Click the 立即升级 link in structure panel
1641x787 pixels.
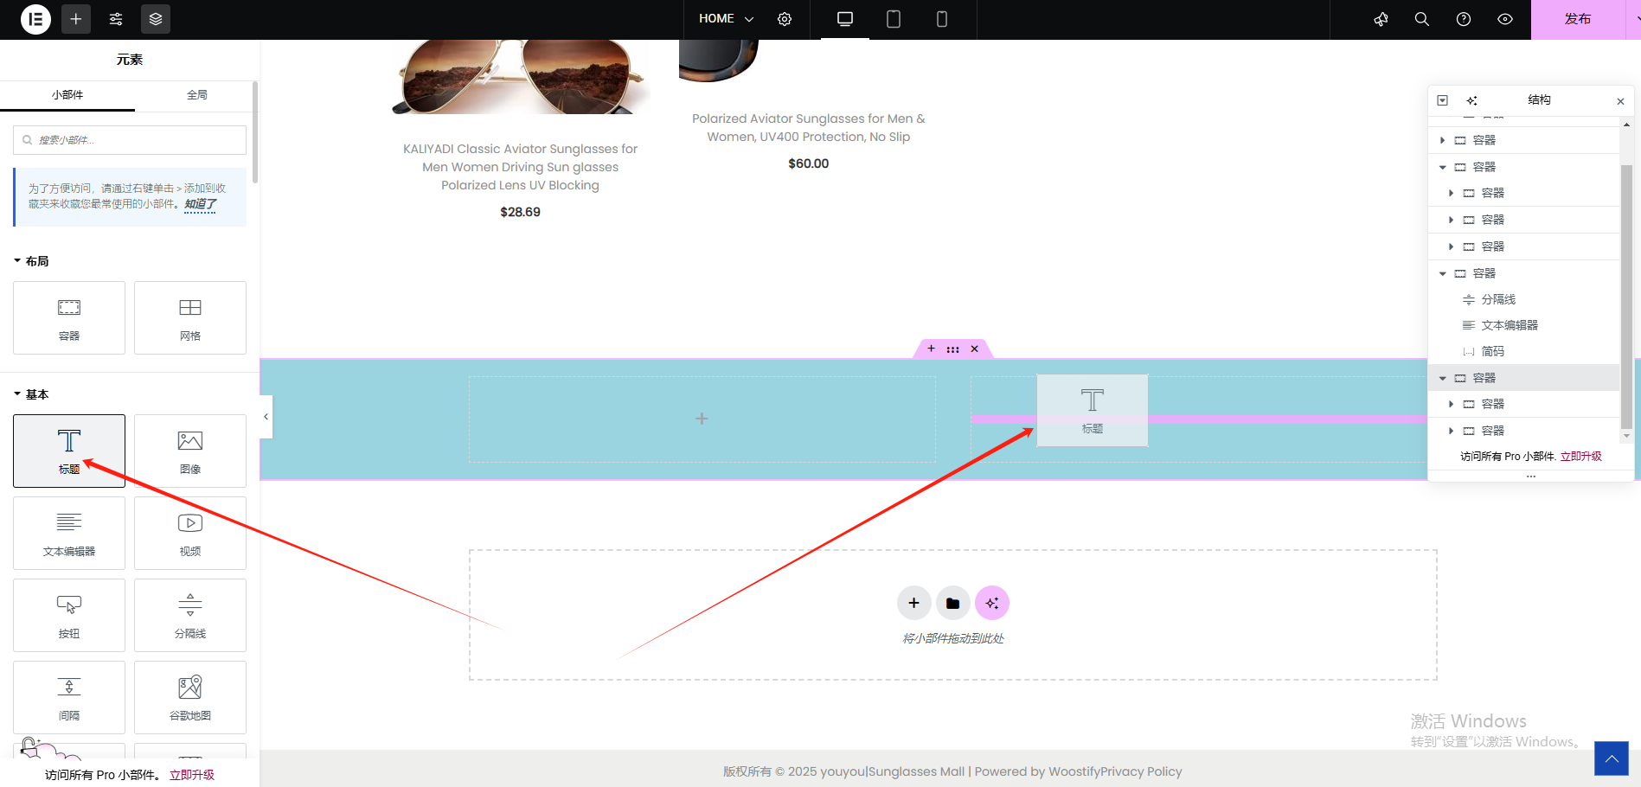click(1580, 457)
